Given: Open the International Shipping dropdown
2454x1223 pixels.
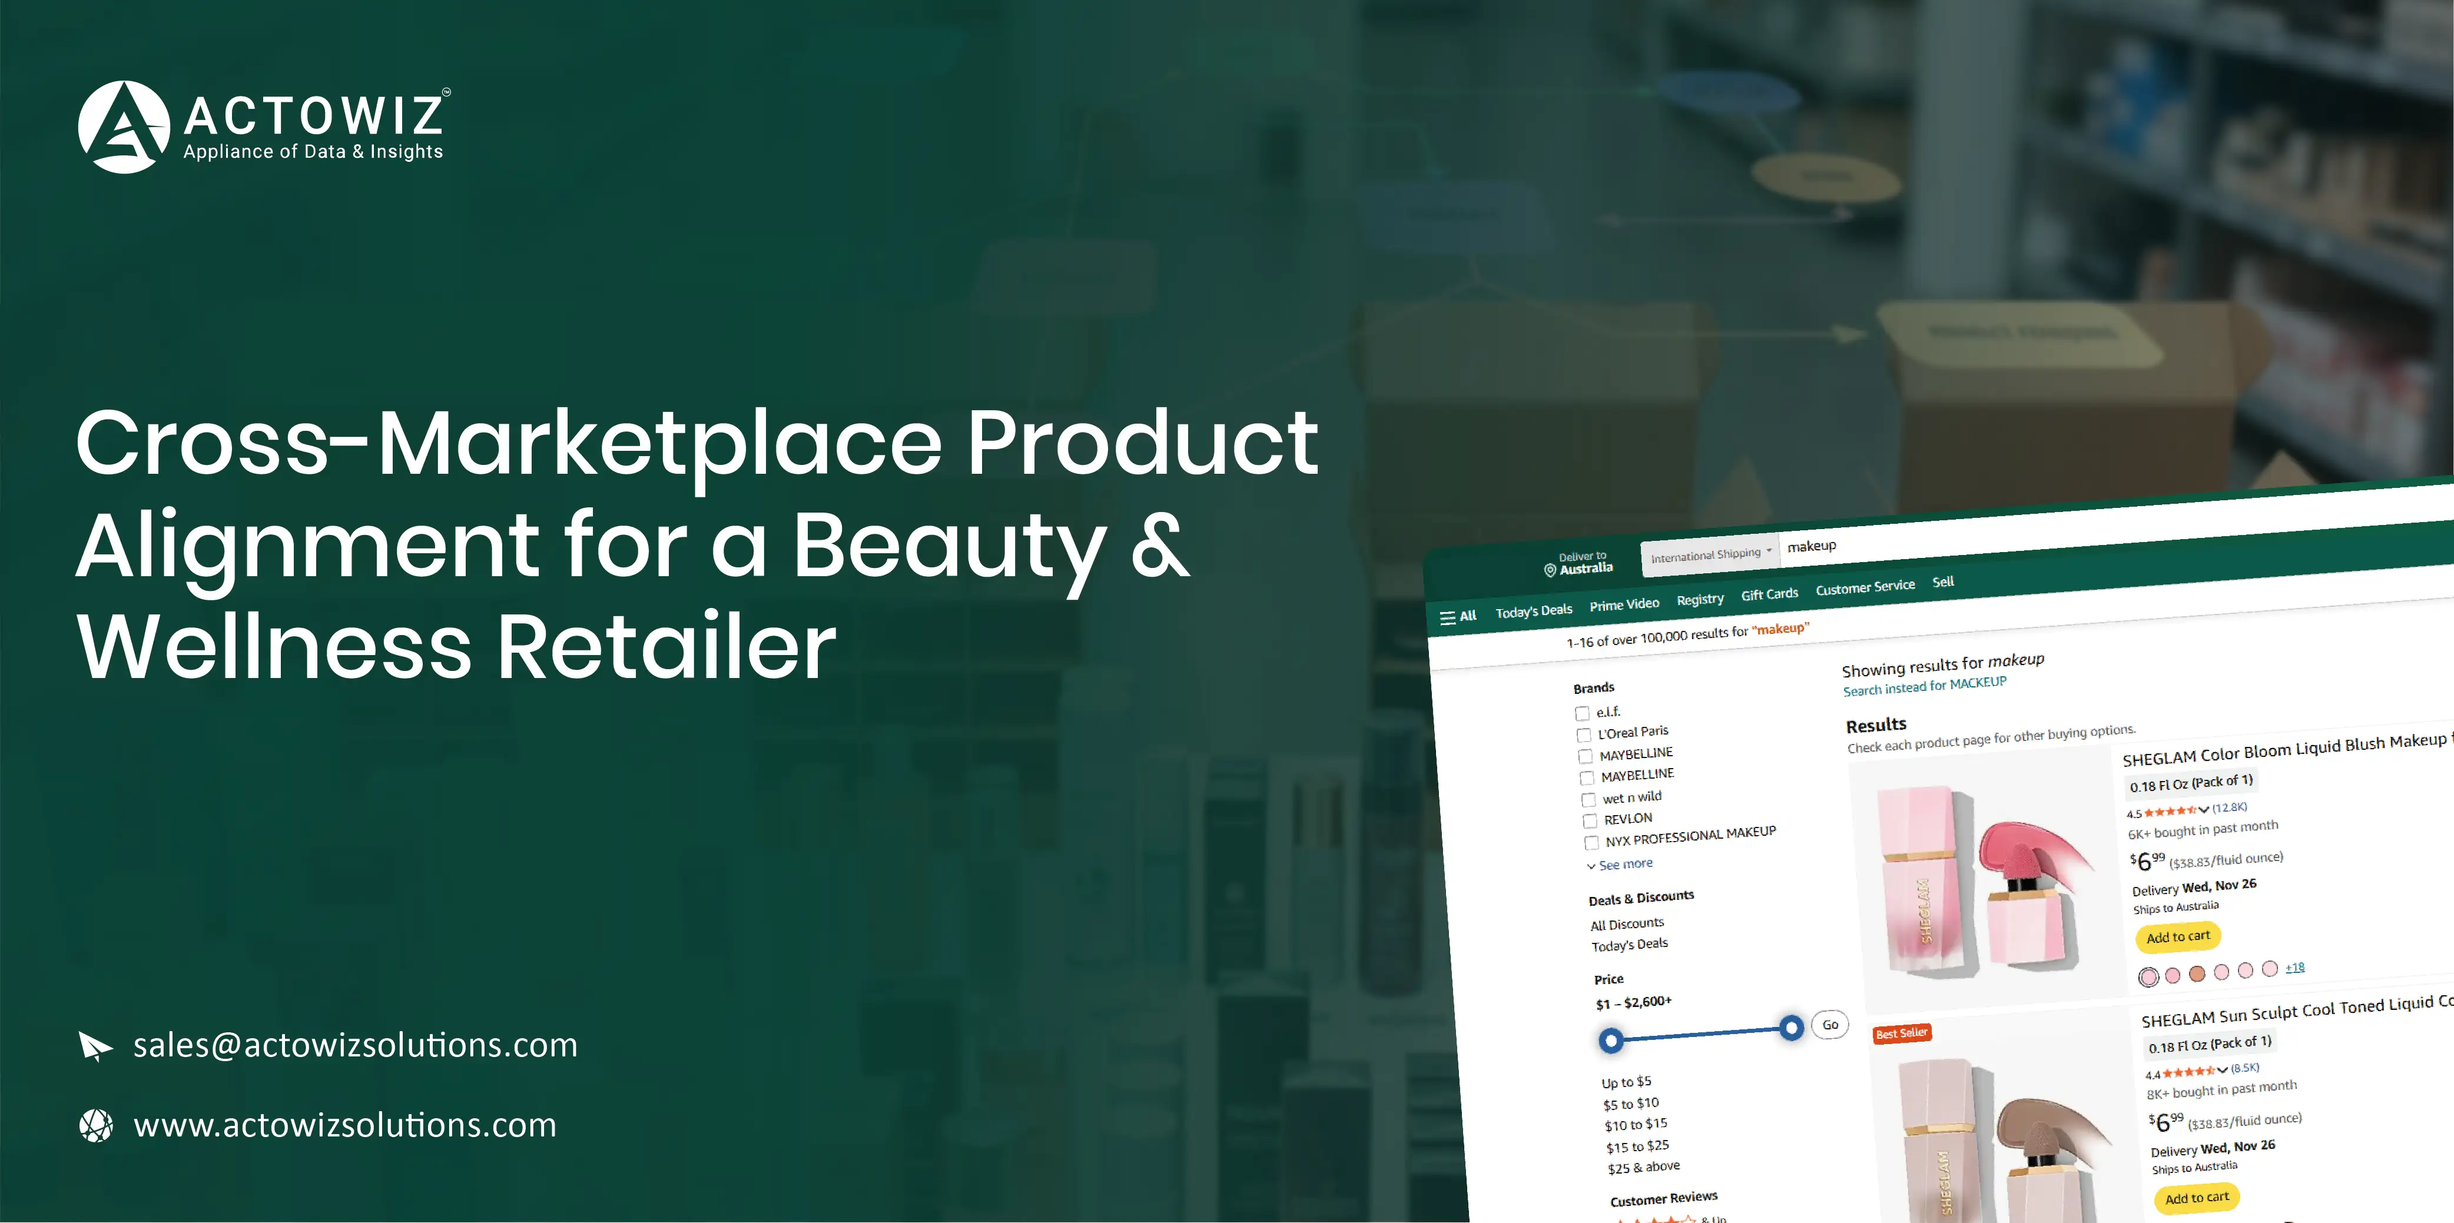Looking at the screenshot, I should [1709, 556].
